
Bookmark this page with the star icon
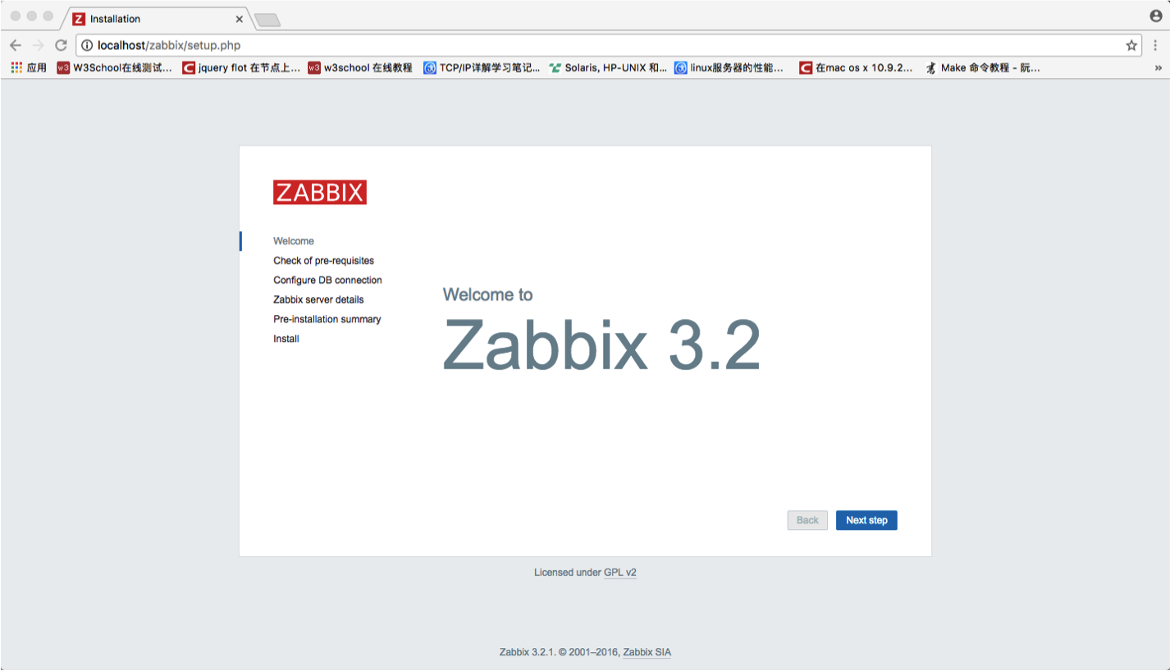coord(1131,45)
